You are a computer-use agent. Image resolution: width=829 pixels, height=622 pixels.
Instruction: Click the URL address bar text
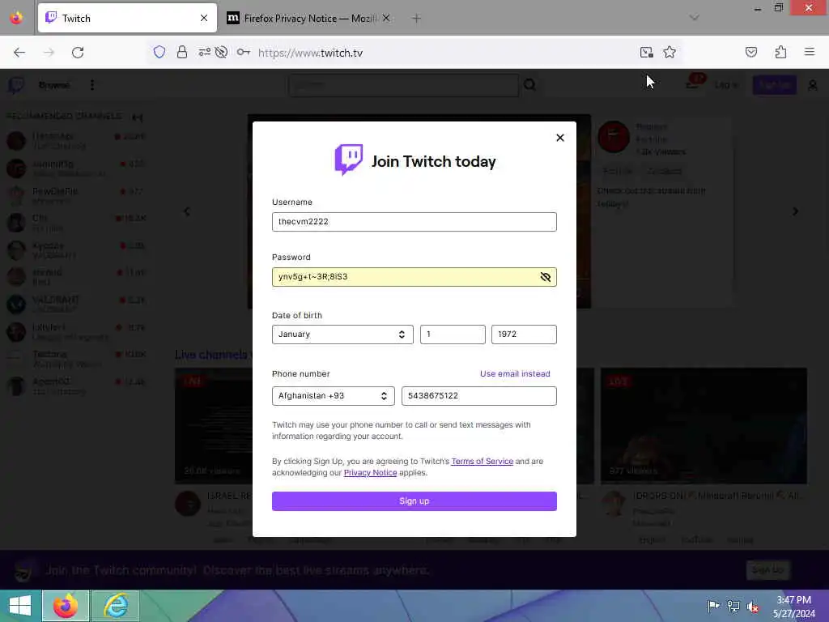(310, 53)
